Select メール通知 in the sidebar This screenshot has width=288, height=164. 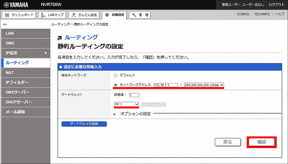pyautogui.click(x=26, y=112)
